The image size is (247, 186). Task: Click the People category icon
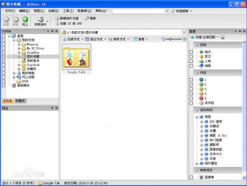[x=202, y=61]
